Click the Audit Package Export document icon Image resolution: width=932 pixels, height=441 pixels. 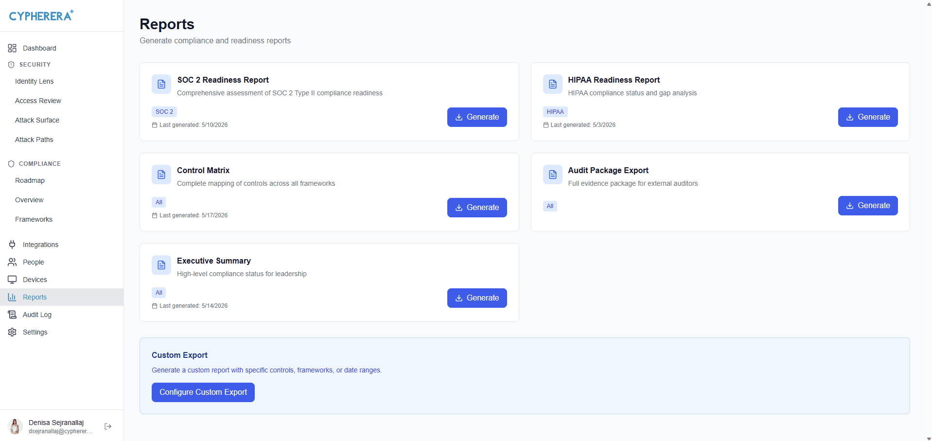click(x=553, y=175)
